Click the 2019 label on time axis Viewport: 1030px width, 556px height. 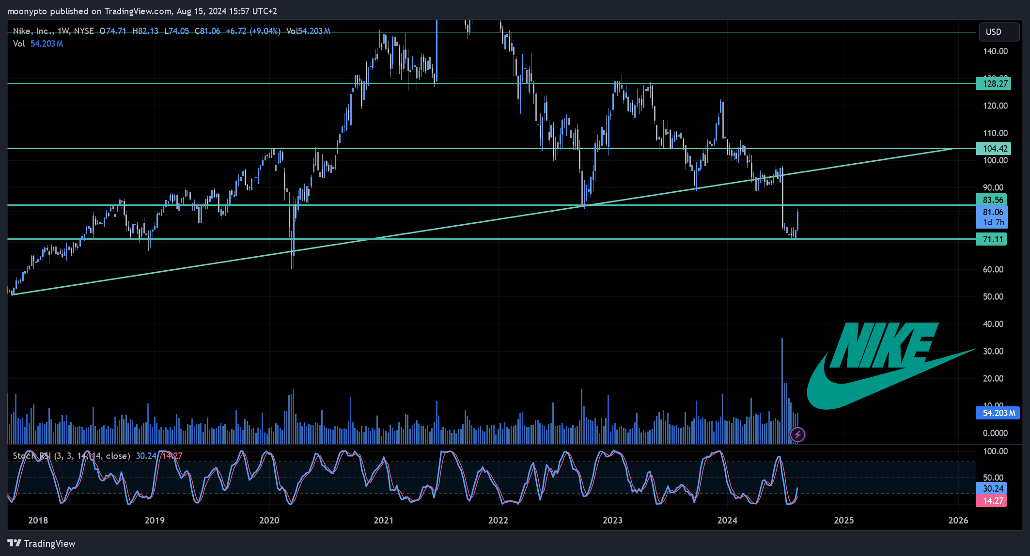[155, 520]
